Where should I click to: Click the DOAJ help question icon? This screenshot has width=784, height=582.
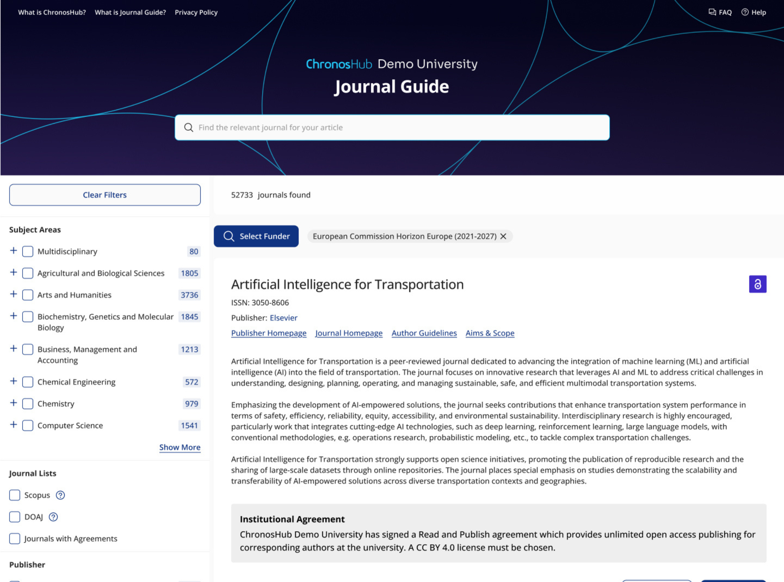click(53, 517)
